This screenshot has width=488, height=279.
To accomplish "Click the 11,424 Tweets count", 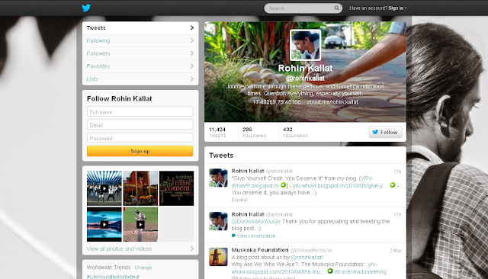I will click(x=217, y=132).
